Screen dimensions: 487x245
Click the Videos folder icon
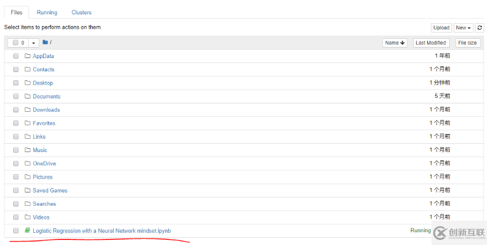tap(27, 217)
